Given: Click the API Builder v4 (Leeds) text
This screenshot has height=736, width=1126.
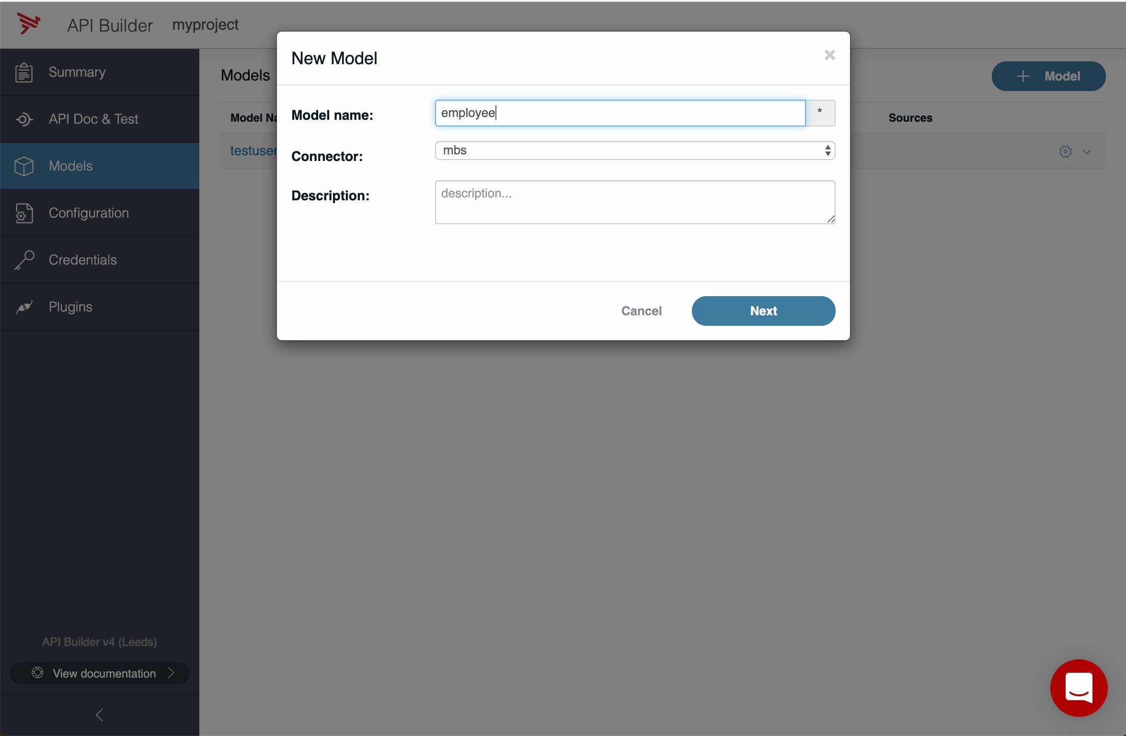Looking at the screenshot, I should pyautogui.click(x=100, y=642).
